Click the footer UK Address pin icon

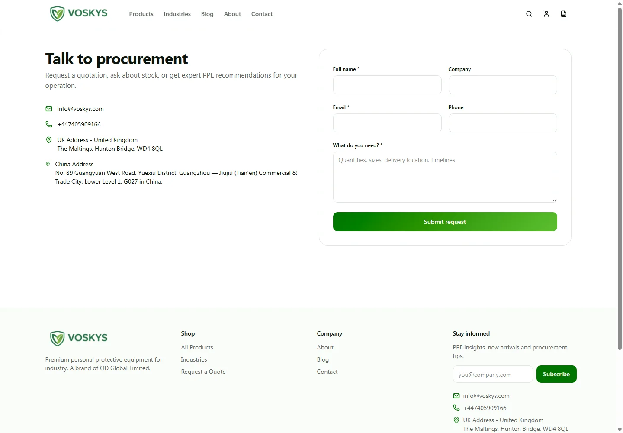(x=456, y=420)
